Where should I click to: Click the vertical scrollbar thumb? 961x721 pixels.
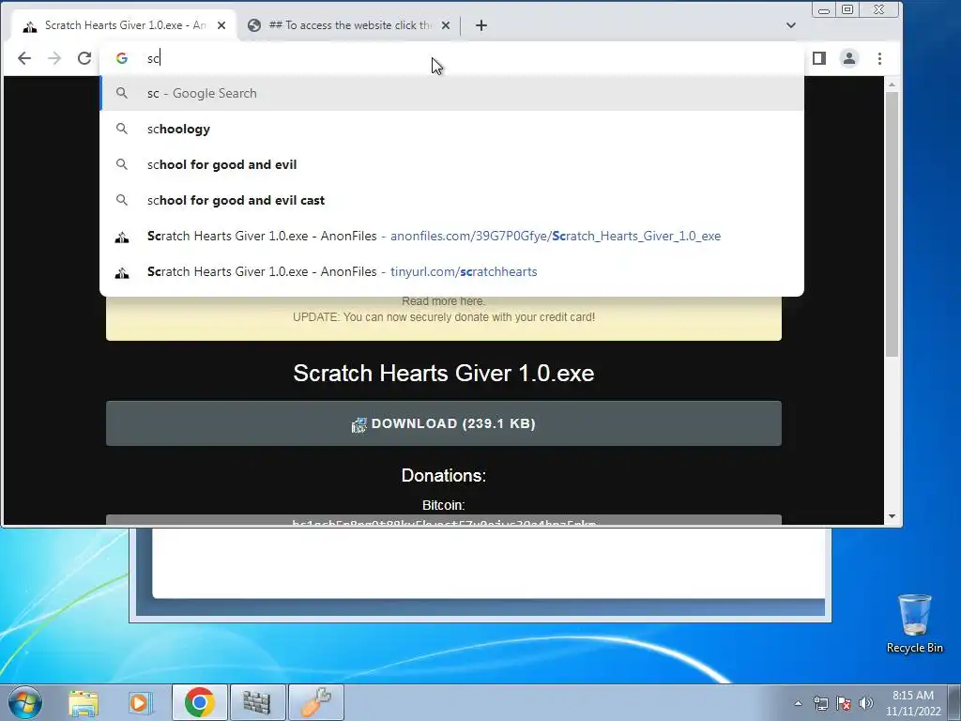[892, 223]
